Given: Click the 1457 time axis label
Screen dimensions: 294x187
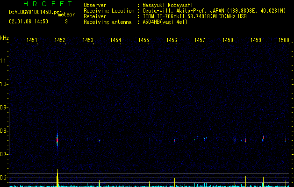Looking at the screenshot, I should 200,40.
